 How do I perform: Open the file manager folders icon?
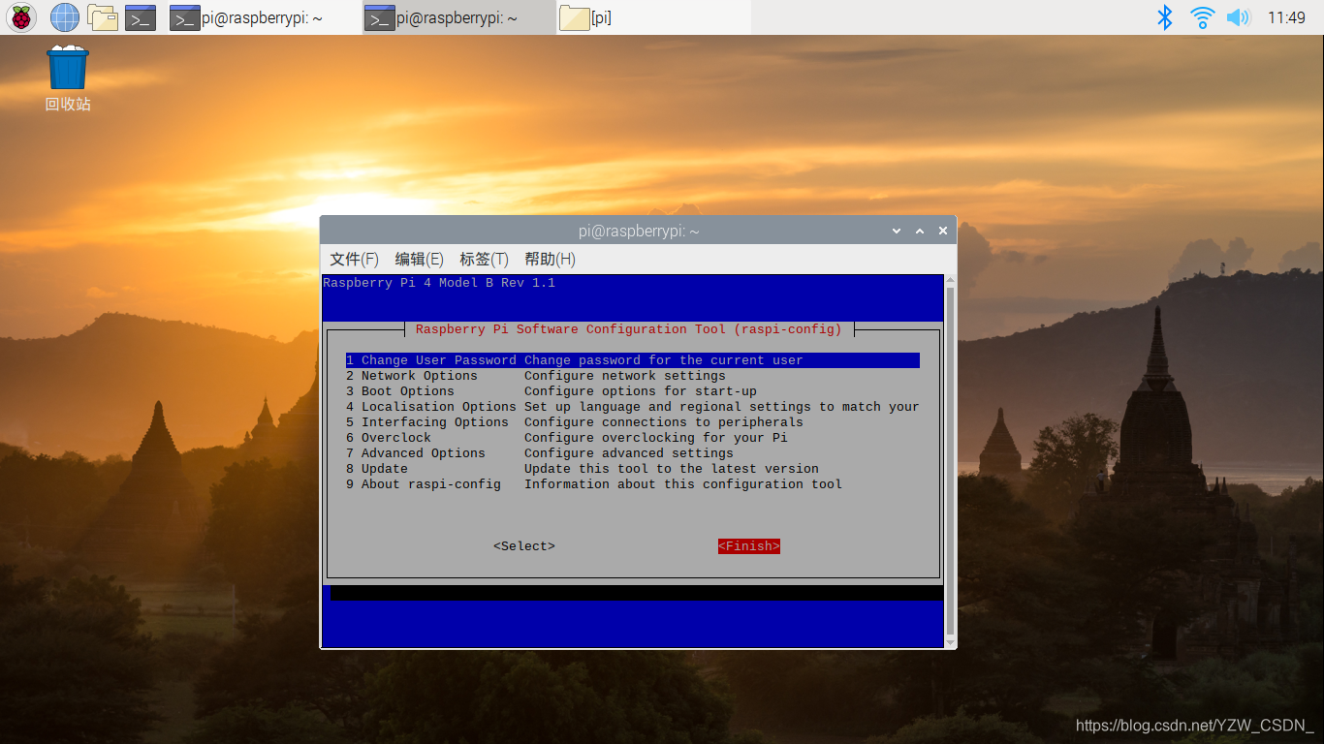(103, 16)
